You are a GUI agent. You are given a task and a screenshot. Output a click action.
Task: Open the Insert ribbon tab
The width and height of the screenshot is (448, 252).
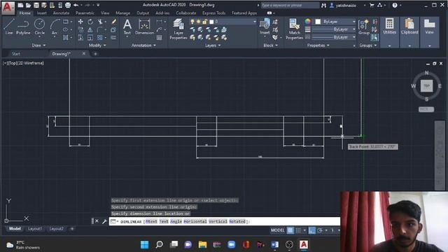click(41, 13)
